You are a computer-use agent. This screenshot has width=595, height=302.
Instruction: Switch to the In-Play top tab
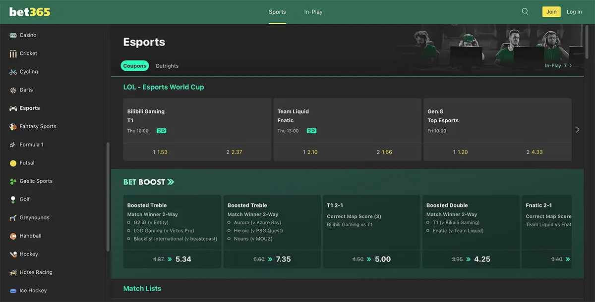click(x=313, y=12)
